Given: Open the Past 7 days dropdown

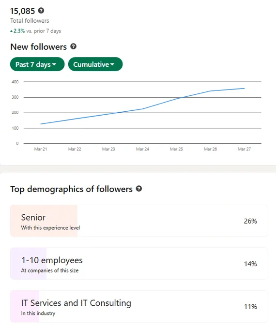Looking at the screenshot, I should click(37, 64).
